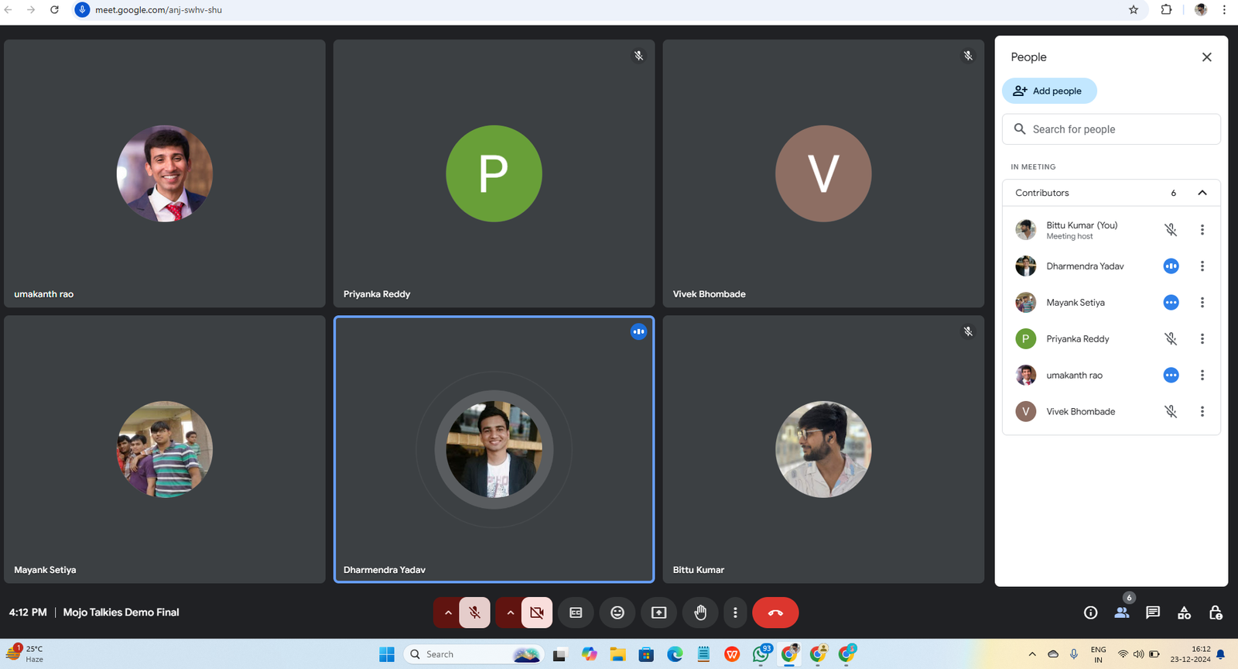Screen dimensions: 1238x669
Task: Open more actions for Mayank Setiya
Action: pos(1202,303)
